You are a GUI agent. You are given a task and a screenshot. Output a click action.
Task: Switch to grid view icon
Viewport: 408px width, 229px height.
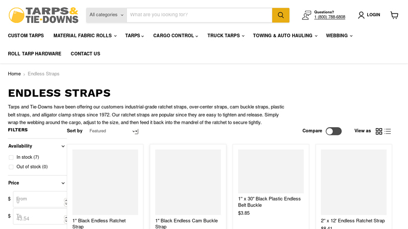pyautogui.click(x=379, y=131)
